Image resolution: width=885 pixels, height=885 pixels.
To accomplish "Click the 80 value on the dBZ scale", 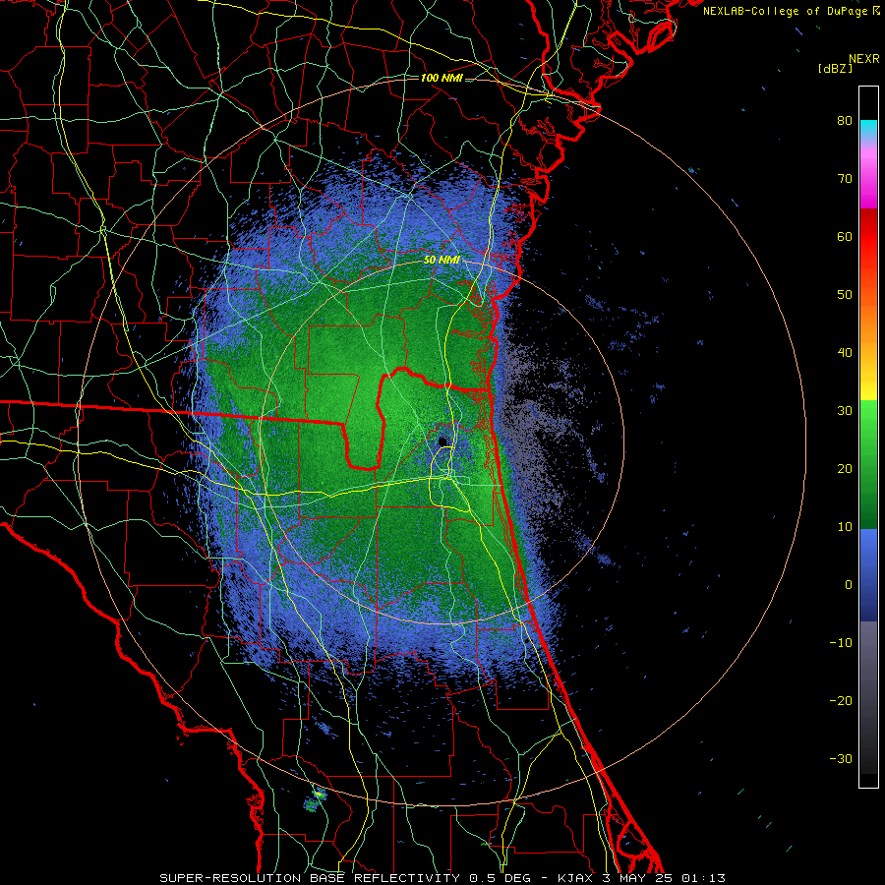I will pos(845,120).
